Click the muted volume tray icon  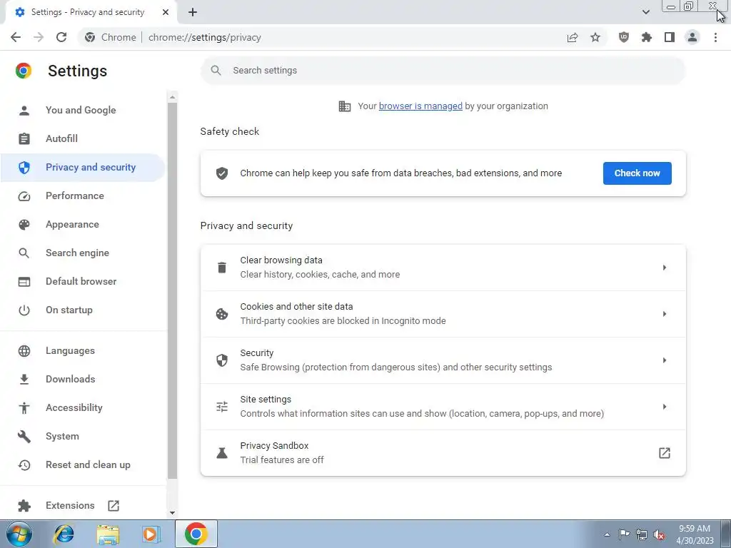click(x=659, y=534)
